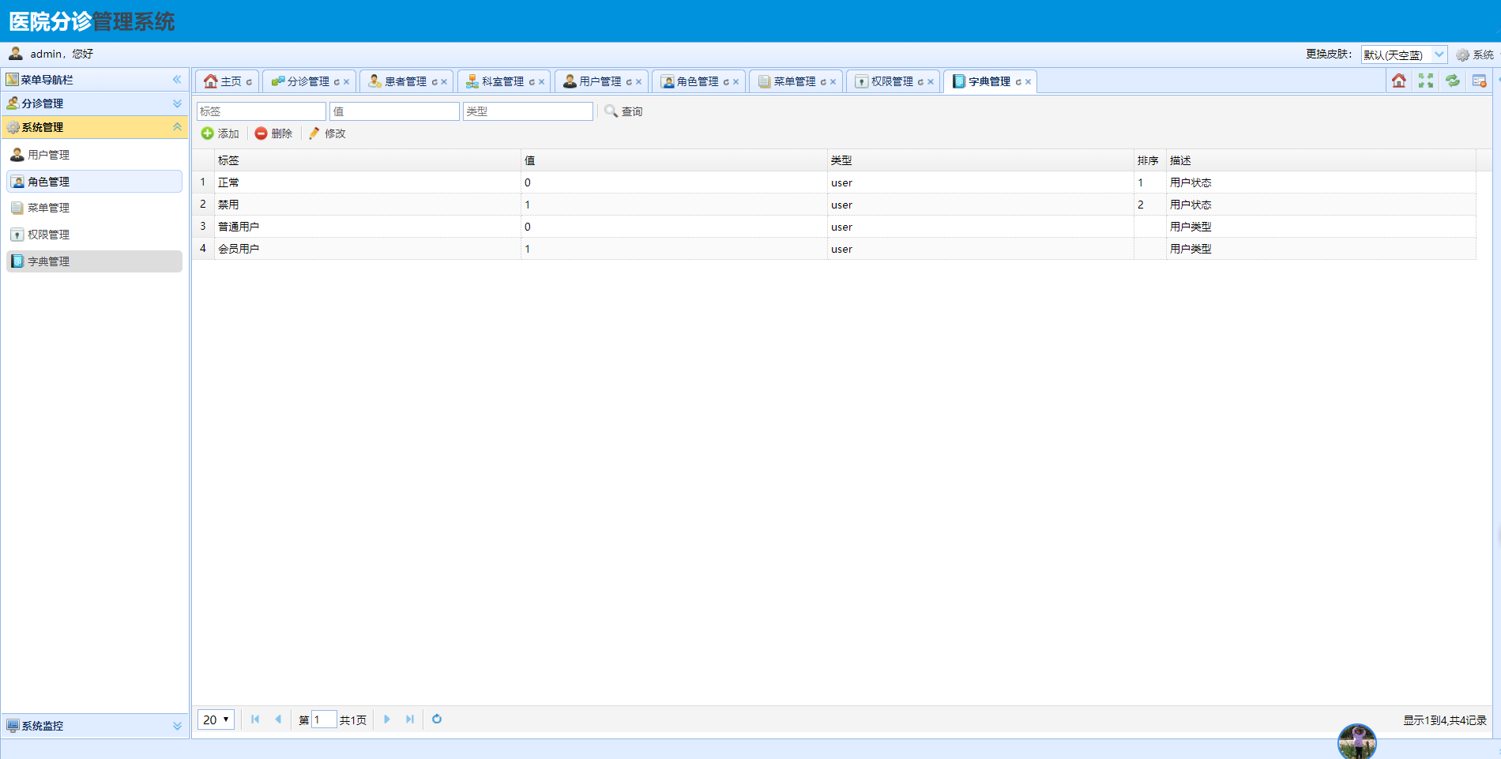Refresh the 分诊管理 tab with its reload icon
Viewport: 1501px width, 759px height.
[x=337, y=82]
